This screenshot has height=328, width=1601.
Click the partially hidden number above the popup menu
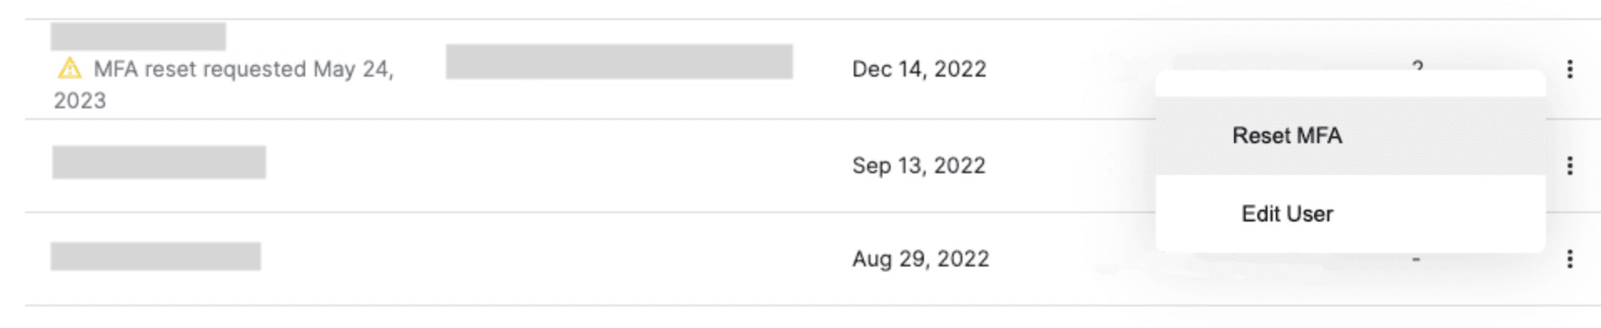1418,65
